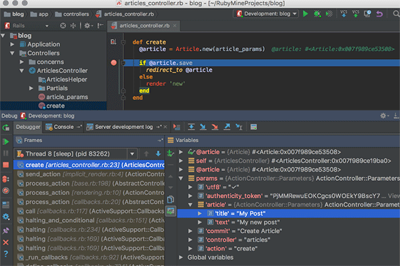Open Debug panel gear settings at right
This screenshot has height=266, width=400.
tap(384, 116)
